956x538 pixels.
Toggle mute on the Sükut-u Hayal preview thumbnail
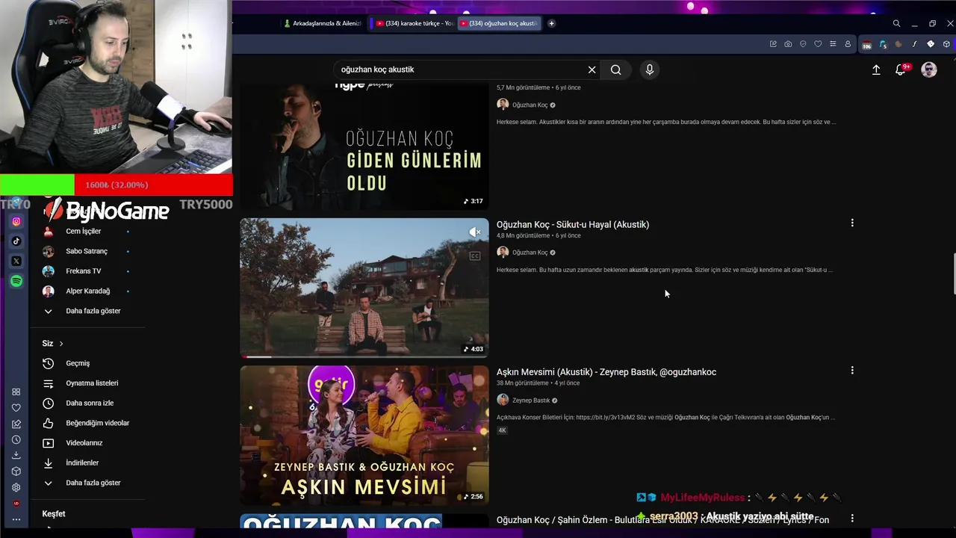(475, 232)
